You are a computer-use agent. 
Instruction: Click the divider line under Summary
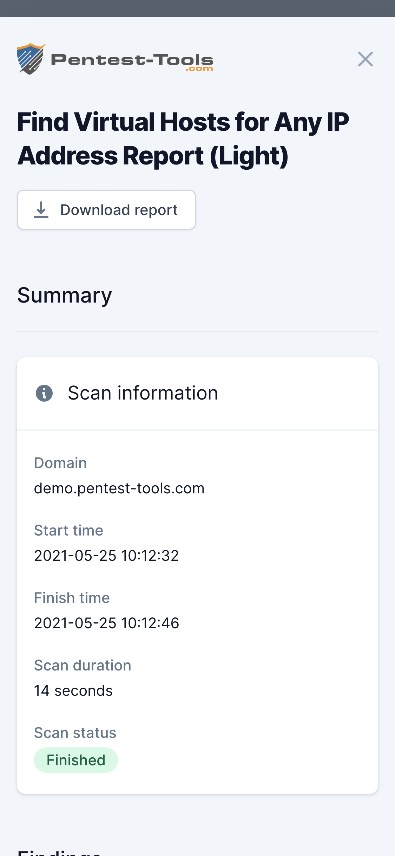coord(197,331)
